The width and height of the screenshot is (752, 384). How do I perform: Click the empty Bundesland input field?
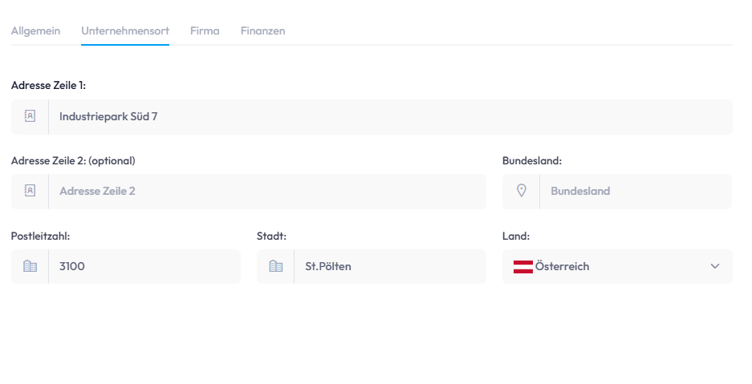click(635, 191)
